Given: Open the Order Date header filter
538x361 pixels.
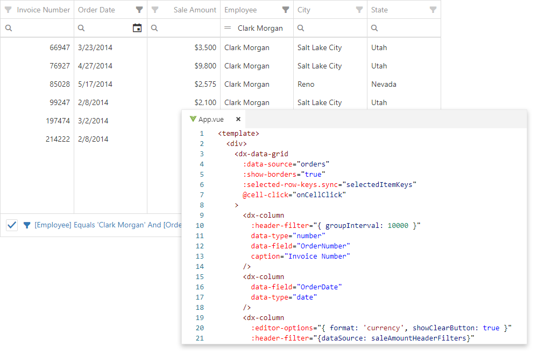Looking at the screenshot, I should click(x=139, y=10).
